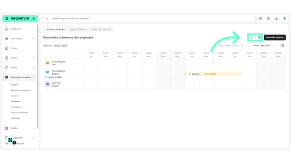Open Rapports in the sidebar
Image resolution: width=291 pixels, height=163 pixels.
click(15, 118)
